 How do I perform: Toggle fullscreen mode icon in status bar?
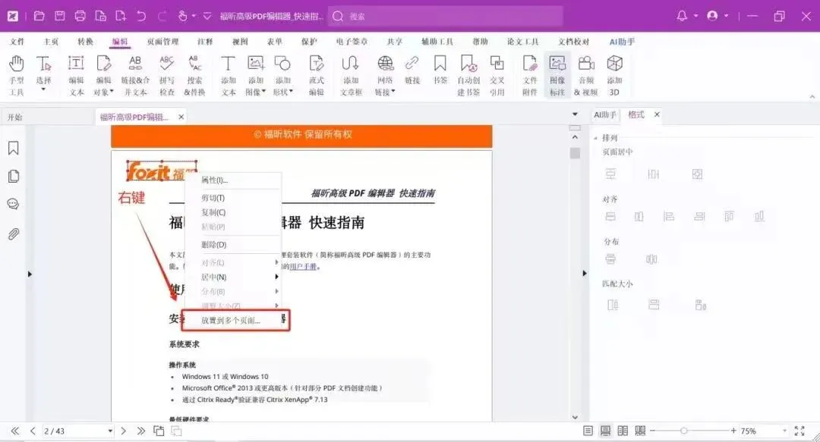(x=799, y=431)
